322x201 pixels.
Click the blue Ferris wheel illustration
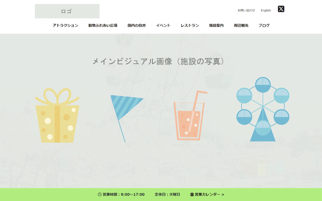click(x=263, y=109)
